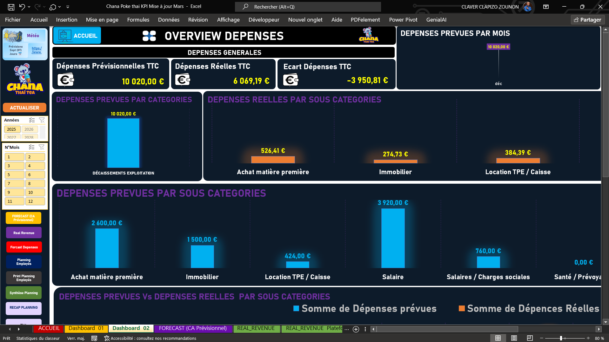This screenshot has width=609, height=342.
Task: Switch to Dashboard 01 sheet tab
Action: point(86,328)
